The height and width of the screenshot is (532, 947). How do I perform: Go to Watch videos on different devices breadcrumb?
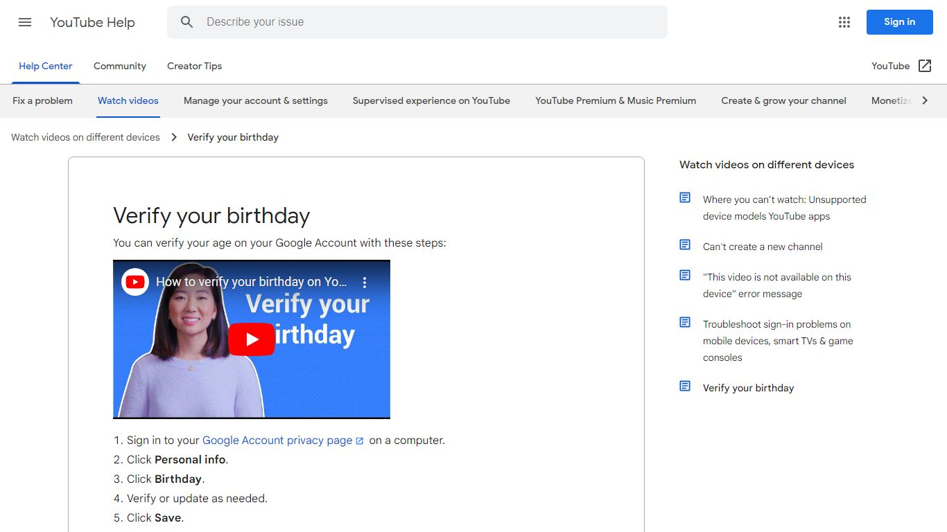[x=85, y=137]
